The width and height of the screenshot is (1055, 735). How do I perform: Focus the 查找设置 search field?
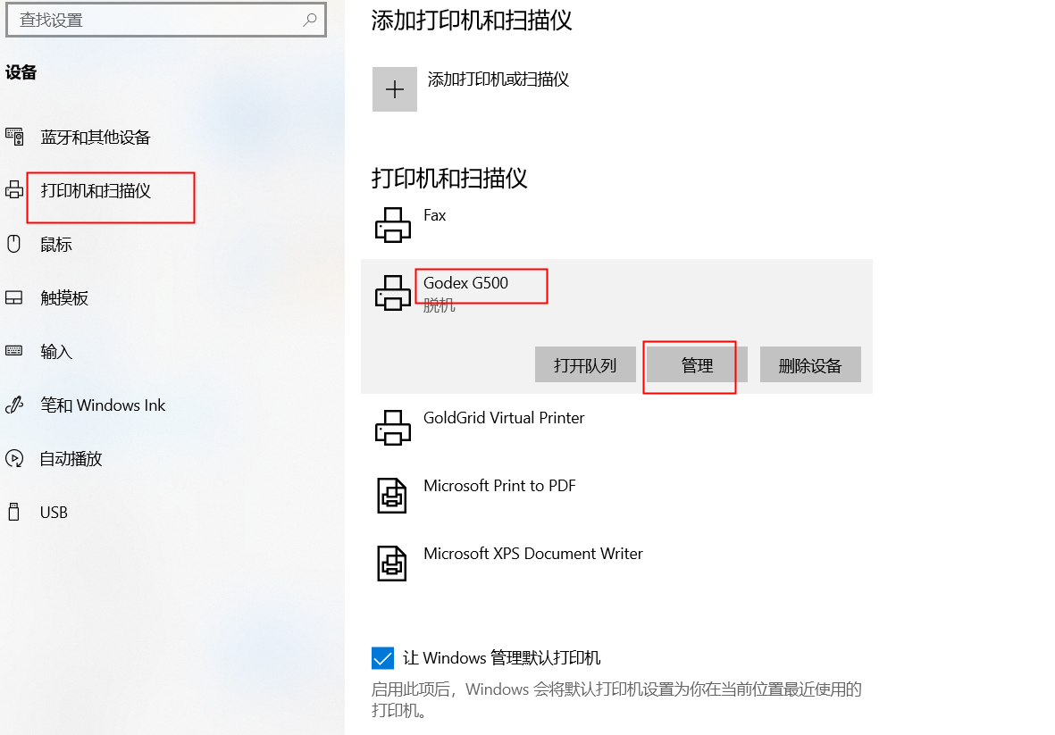165,20
